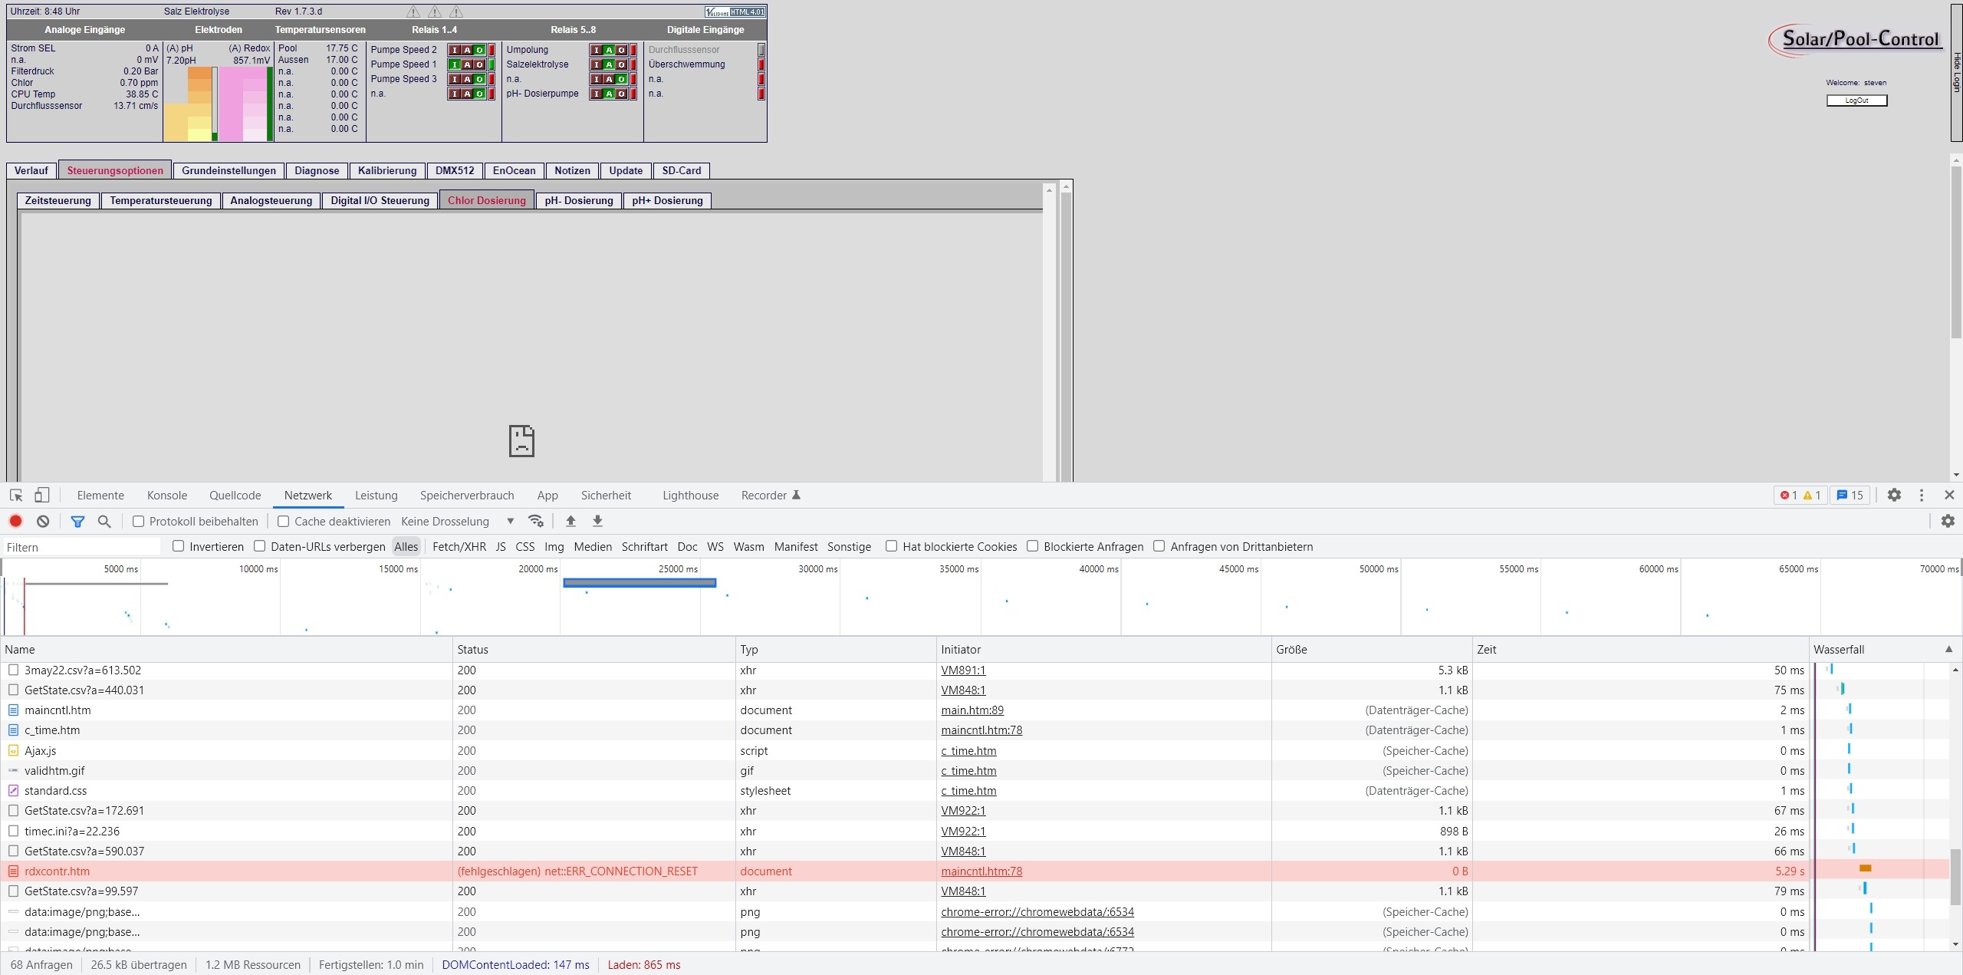Set pH- Dosierpumpe relay to O
The height and width of the screenshot is (975, 1963).
pos(622,94)
